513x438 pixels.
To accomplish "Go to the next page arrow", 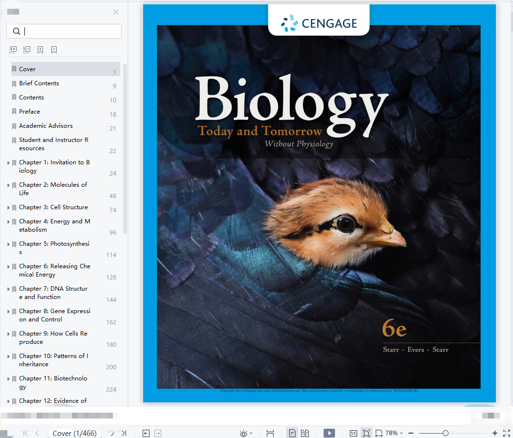I will coord(112,434).
